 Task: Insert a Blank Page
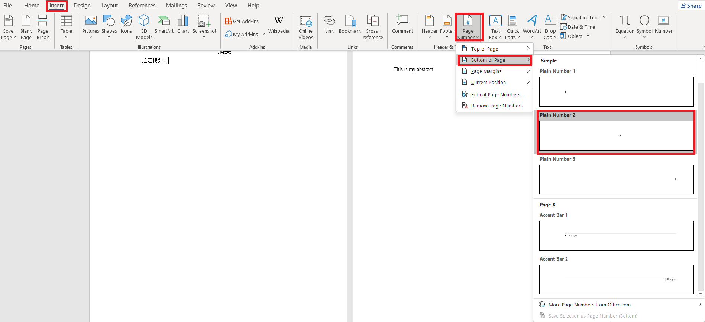(x=26, y=27)
